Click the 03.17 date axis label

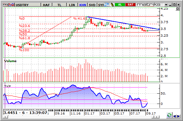pos(105,113)
